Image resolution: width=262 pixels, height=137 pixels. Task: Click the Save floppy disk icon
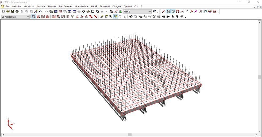pos(13,12)
